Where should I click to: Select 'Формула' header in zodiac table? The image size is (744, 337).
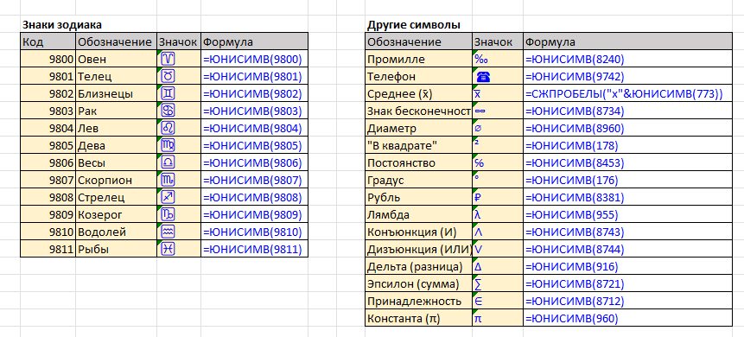255,41
